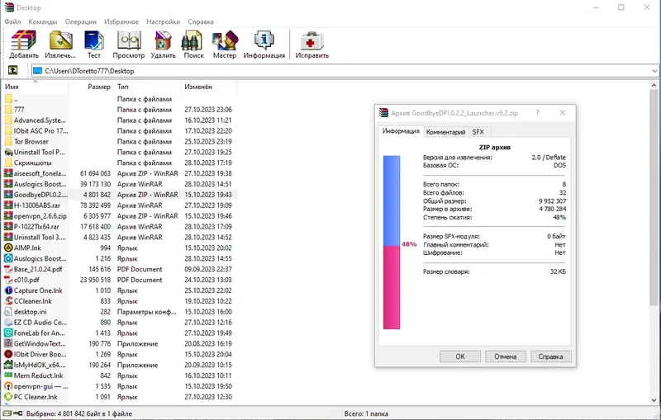The image size is (661, 420).
Task: Select the P-1022Tlx64.rar archive
Action: point(120,226)
